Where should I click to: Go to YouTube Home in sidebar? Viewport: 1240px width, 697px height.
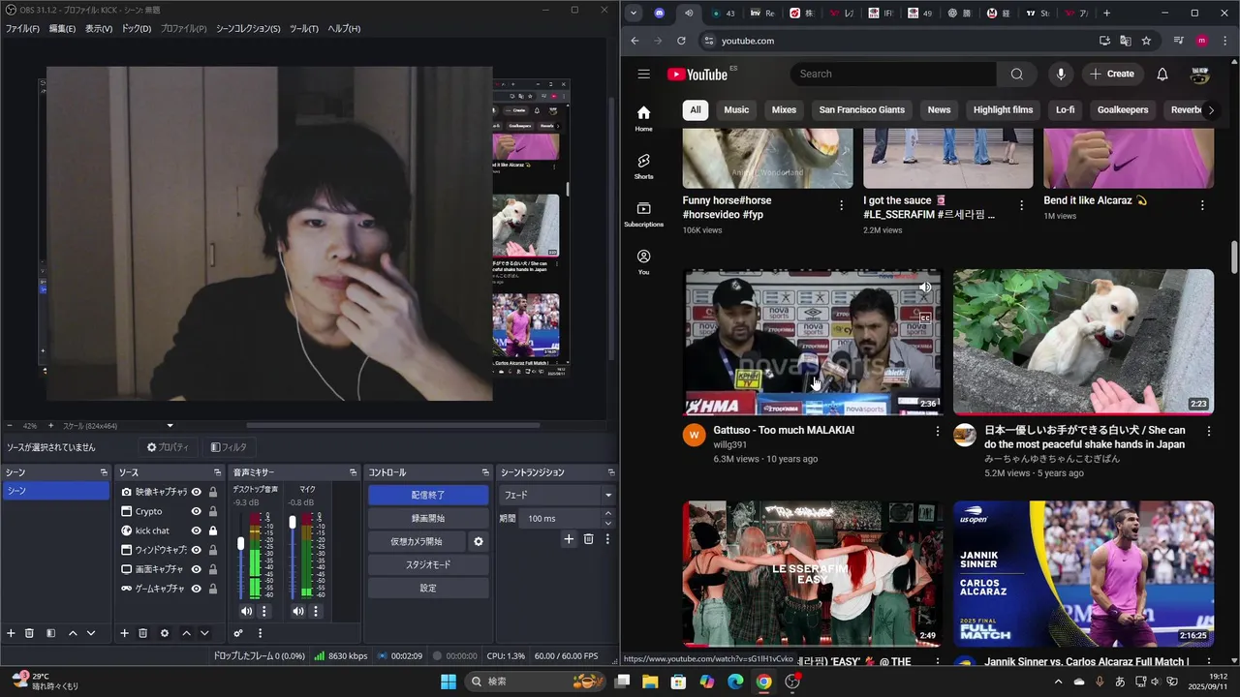click(x=643, y=118)
